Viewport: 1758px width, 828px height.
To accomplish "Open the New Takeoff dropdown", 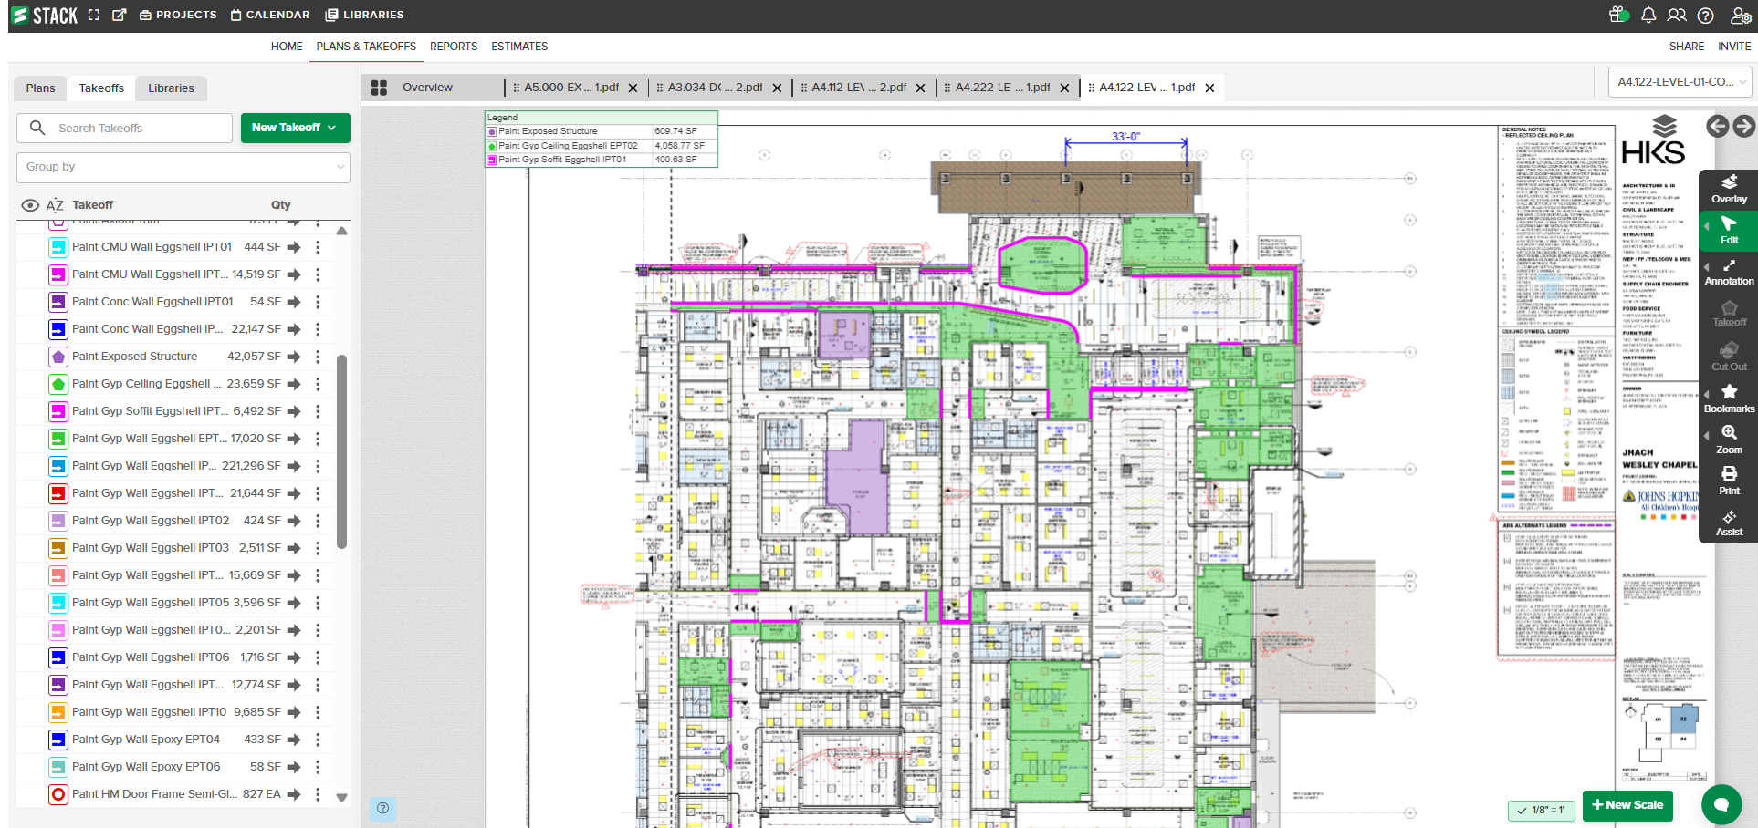I will click(x=295, y=128).
